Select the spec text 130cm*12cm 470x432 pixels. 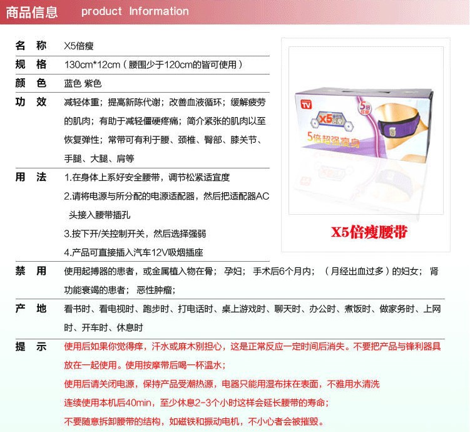coord(92,64)
